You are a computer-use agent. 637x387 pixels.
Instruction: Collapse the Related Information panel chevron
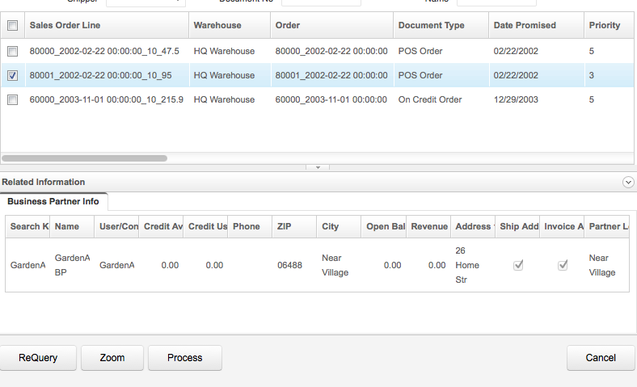[628, 183]
